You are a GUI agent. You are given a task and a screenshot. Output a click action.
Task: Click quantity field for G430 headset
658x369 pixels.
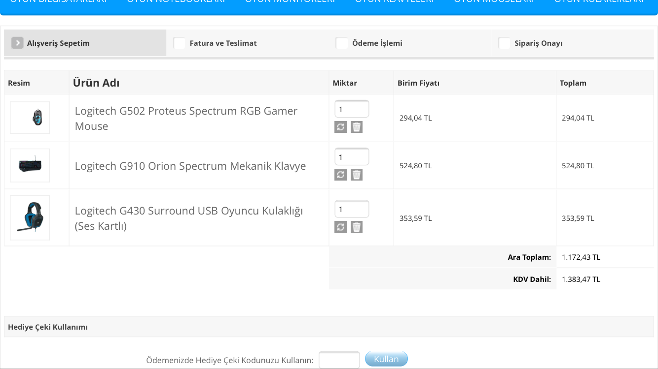pos(352,209)
